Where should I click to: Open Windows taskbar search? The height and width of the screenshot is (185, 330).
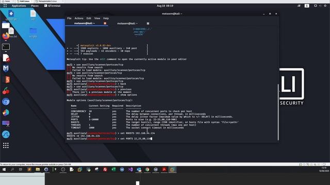12,170
